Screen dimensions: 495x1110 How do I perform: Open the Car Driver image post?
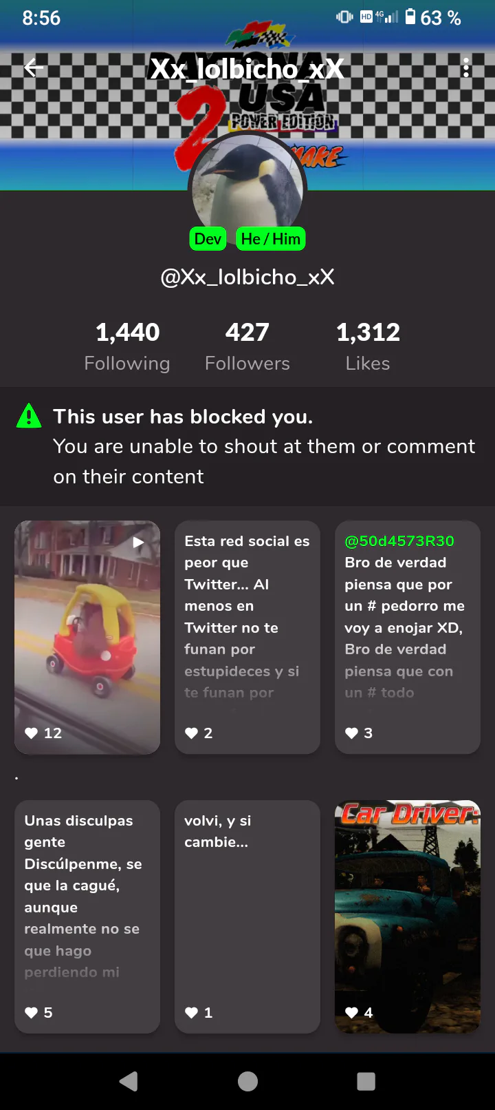pos(408,917)
